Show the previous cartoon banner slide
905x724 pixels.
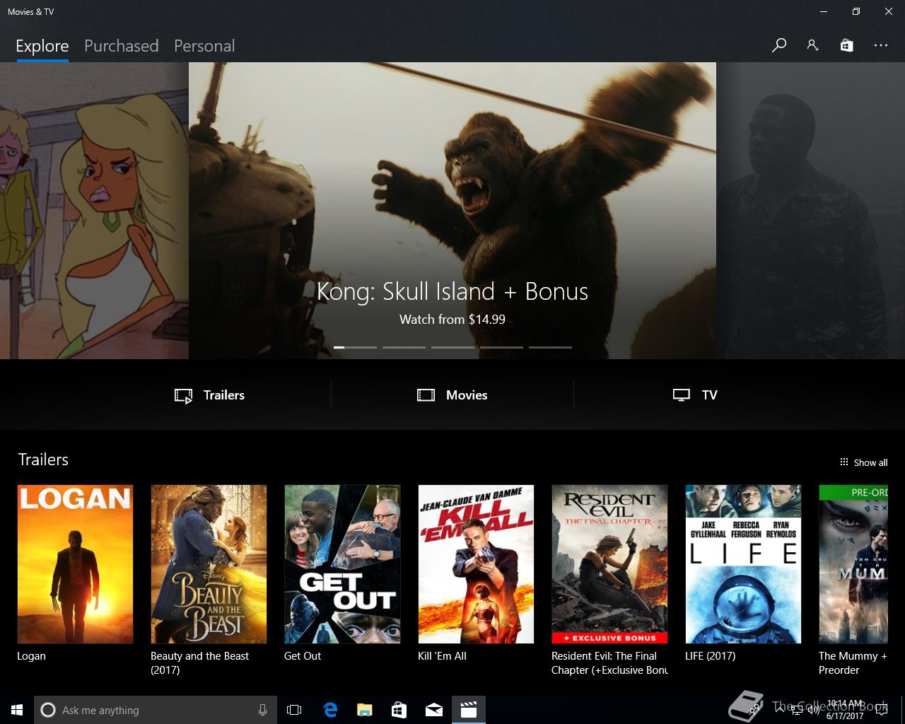coord(94,211)
